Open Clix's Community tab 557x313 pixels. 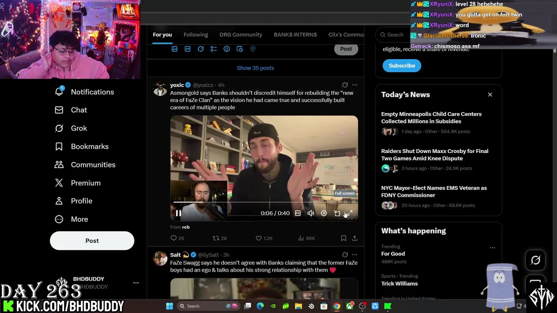[346, 35]
